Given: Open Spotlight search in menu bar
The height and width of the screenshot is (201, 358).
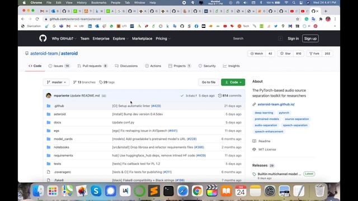Looking at the screenshot, I should 294,3.
